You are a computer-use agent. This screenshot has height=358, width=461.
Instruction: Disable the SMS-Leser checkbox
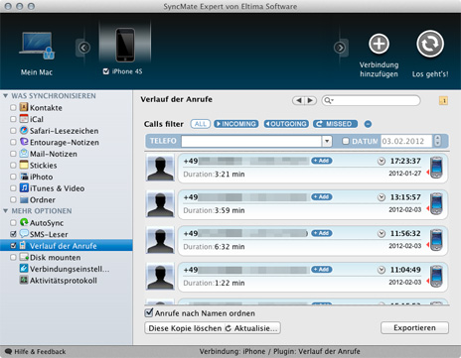point(13,234)
